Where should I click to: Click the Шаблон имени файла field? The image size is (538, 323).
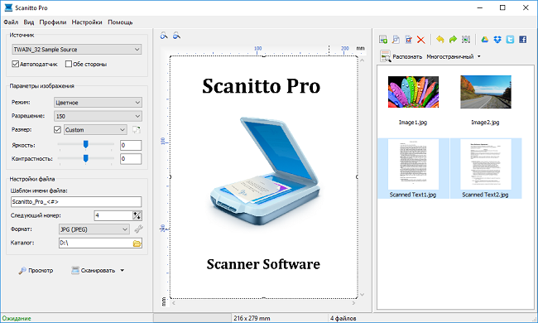[76, 201]
